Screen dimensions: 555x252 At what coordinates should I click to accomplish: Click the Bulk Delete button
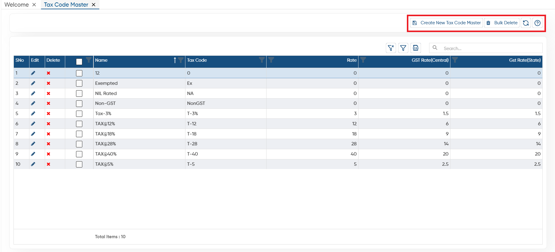click(502, 23)
